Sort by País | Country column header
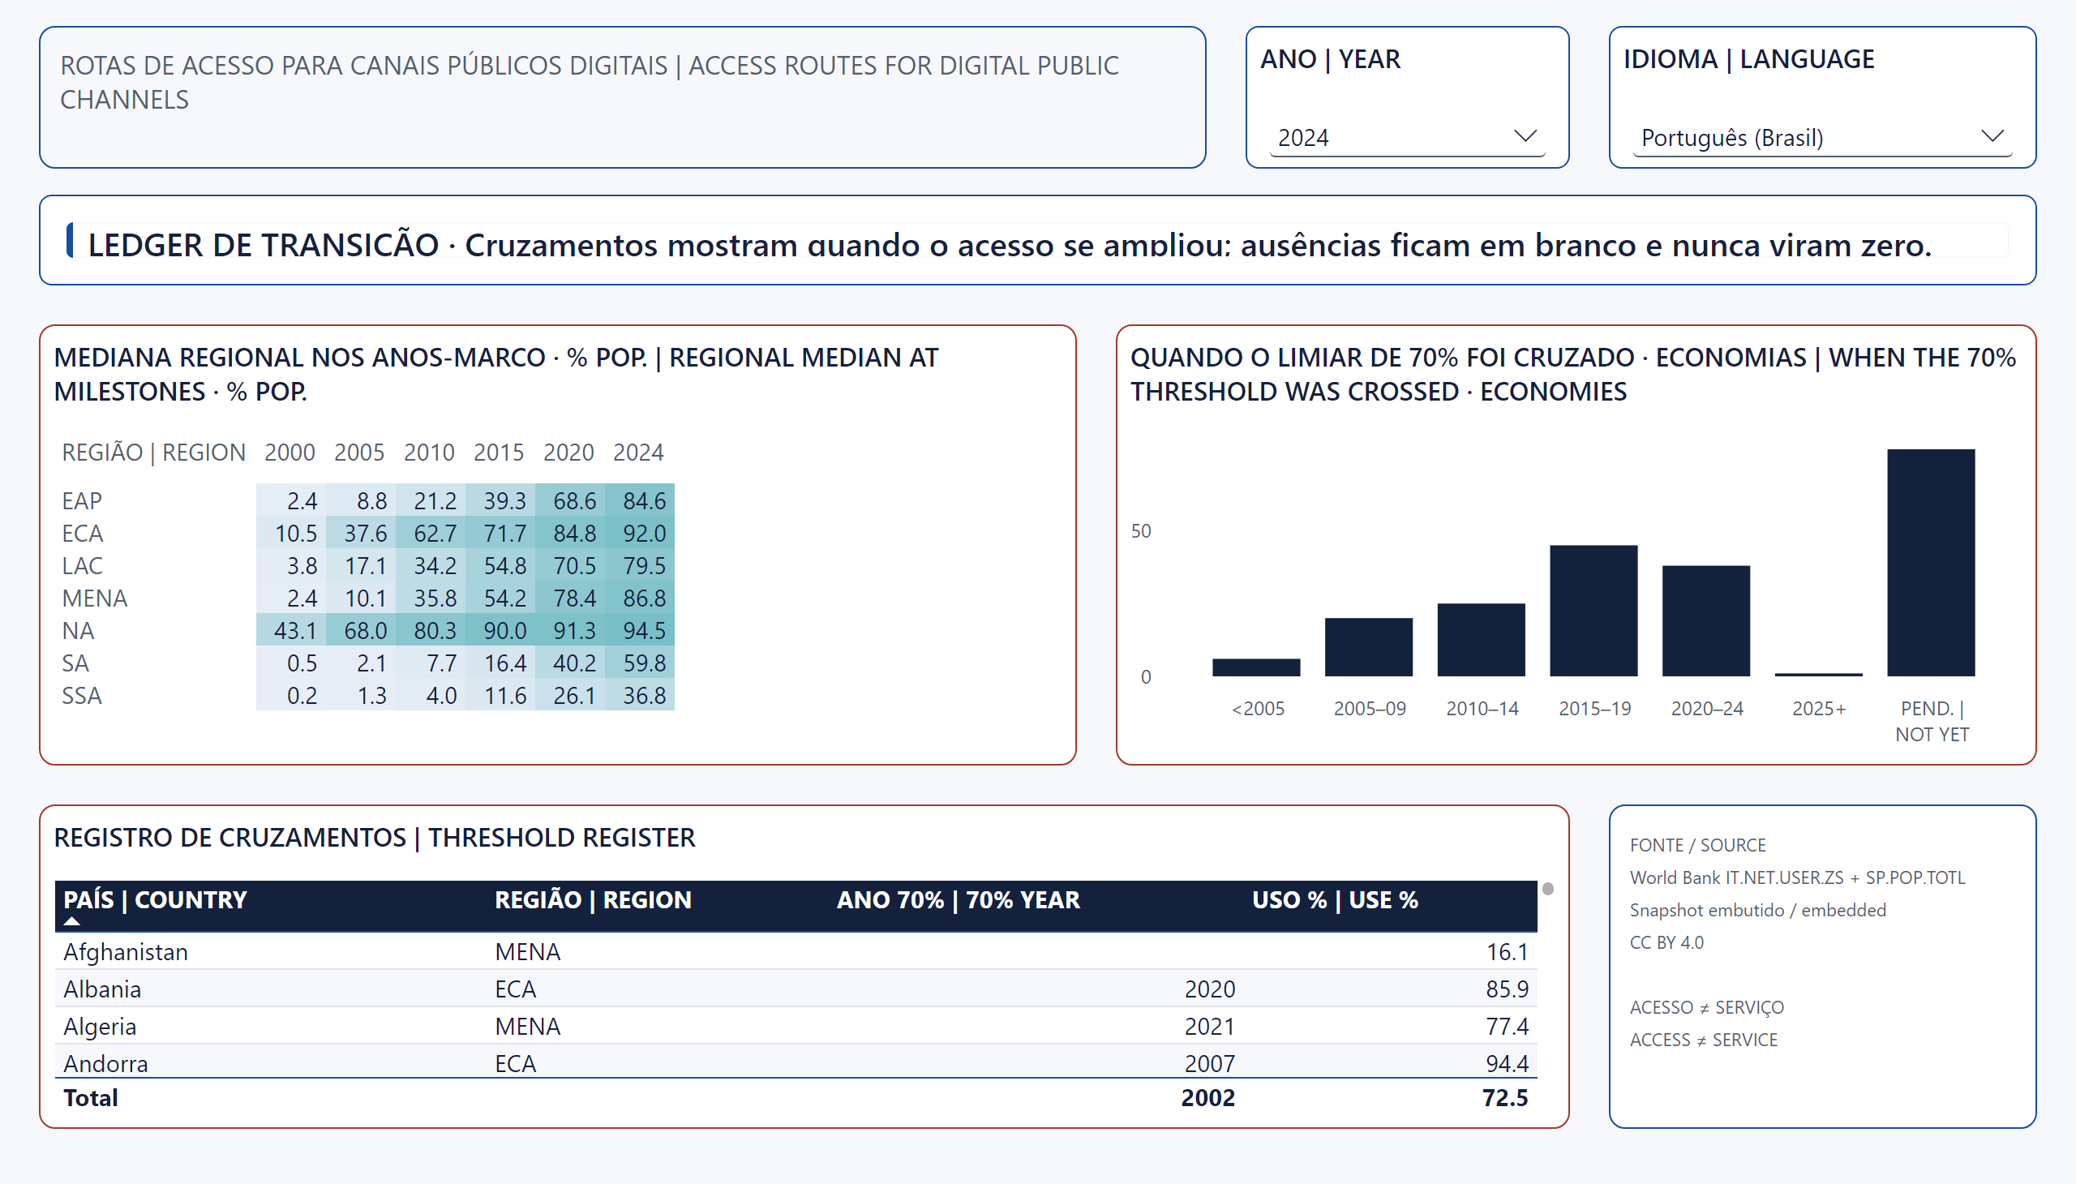 point(156,900)
